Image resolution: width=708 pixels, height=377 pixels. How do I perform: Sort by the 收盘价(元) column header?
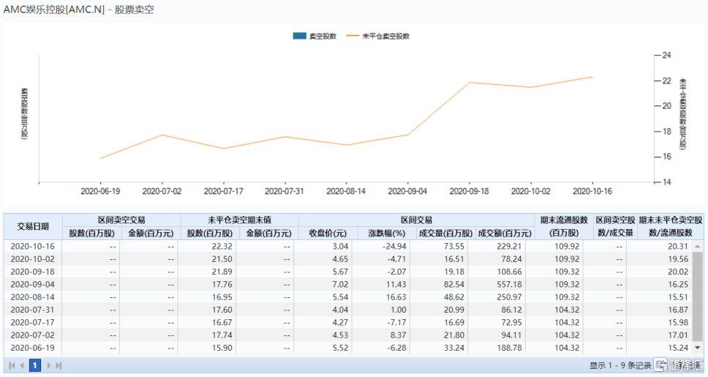tap(328, 234)
